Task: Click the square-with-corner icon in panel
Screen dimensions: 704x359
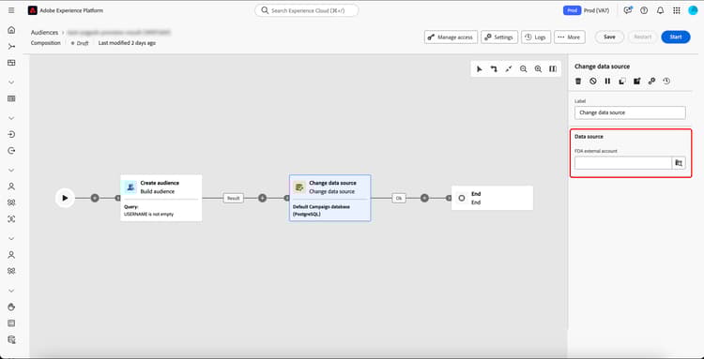Action: (636, 82)
